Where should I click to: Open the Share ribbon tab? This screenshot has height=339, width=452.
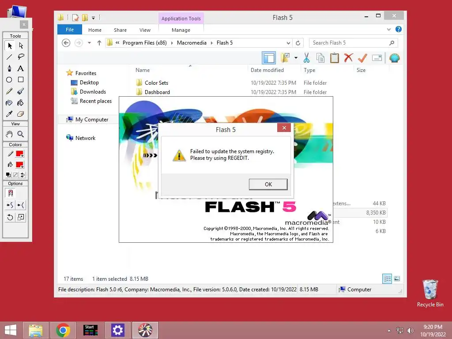tap(120, 30)
